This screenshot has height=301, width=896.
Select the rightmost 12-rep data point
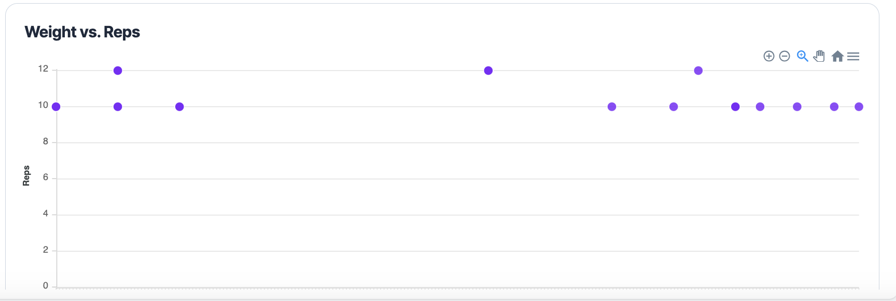698,71
